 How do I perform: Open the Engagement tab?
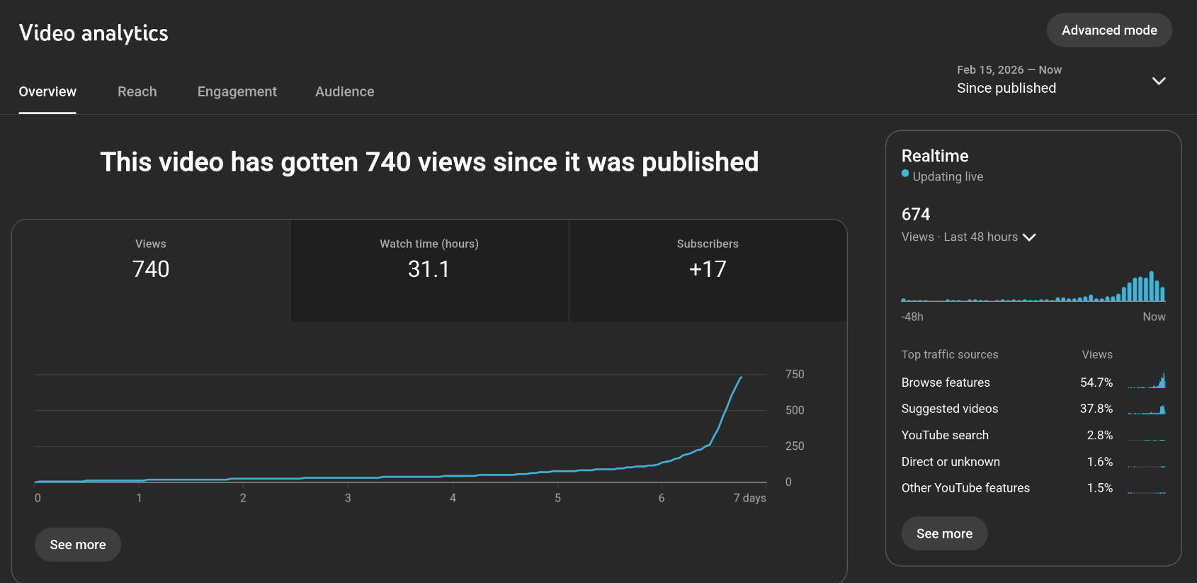[x=237, y=91]
